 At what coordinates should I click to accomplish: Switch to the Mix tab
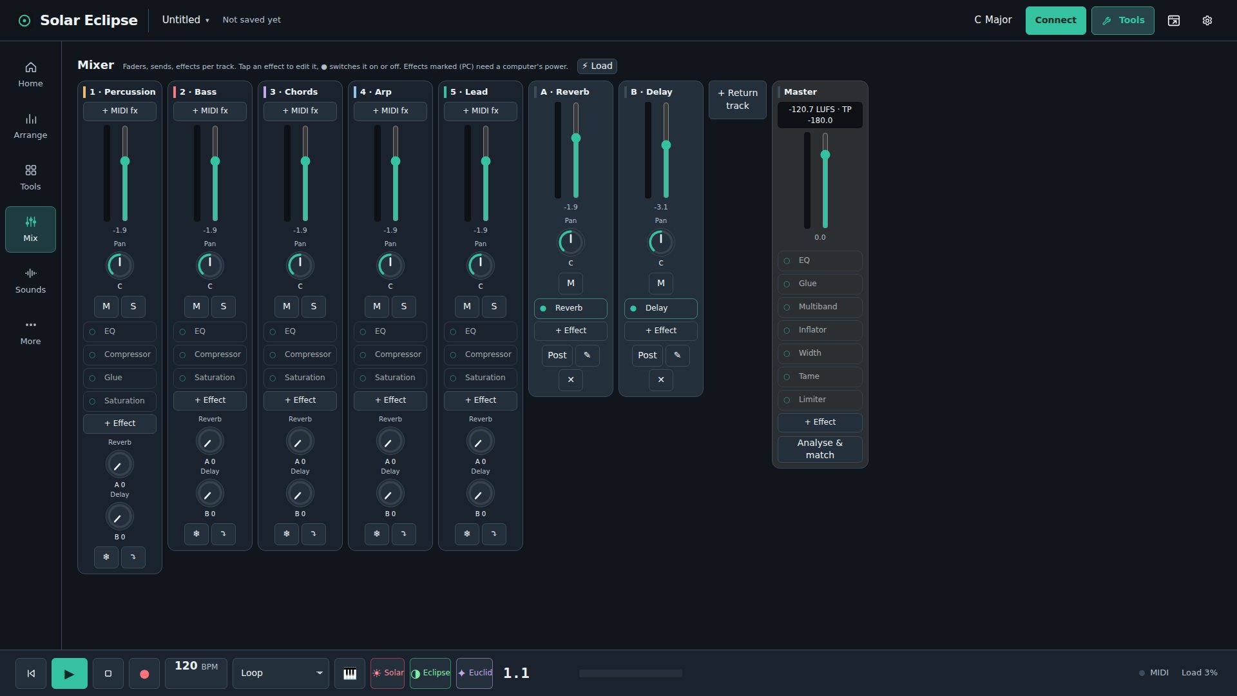point(30,229)
